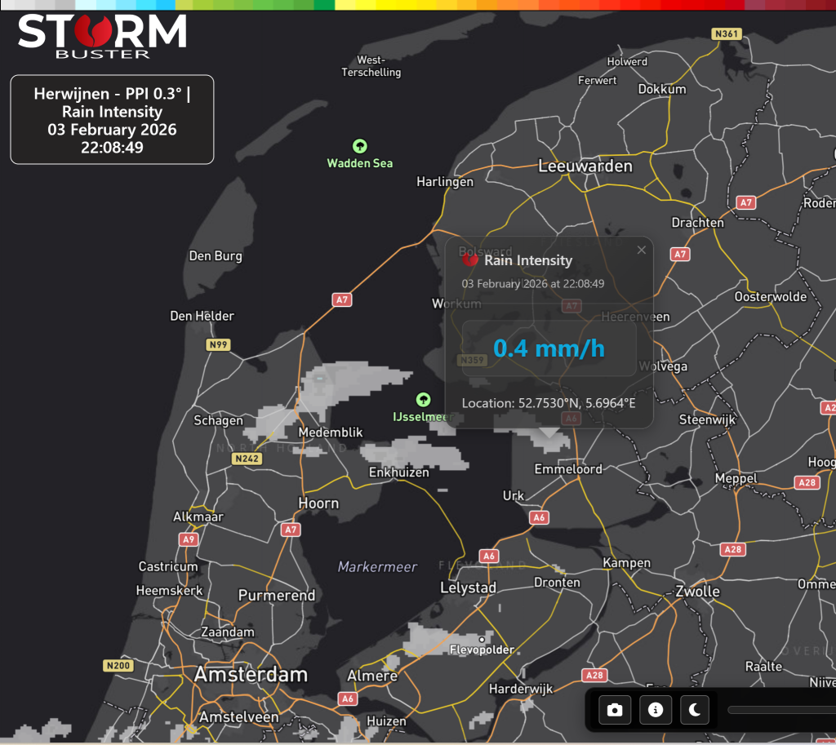Click the Drachten town label
This screenshot has width=836, height=745.
click(697, 223)
